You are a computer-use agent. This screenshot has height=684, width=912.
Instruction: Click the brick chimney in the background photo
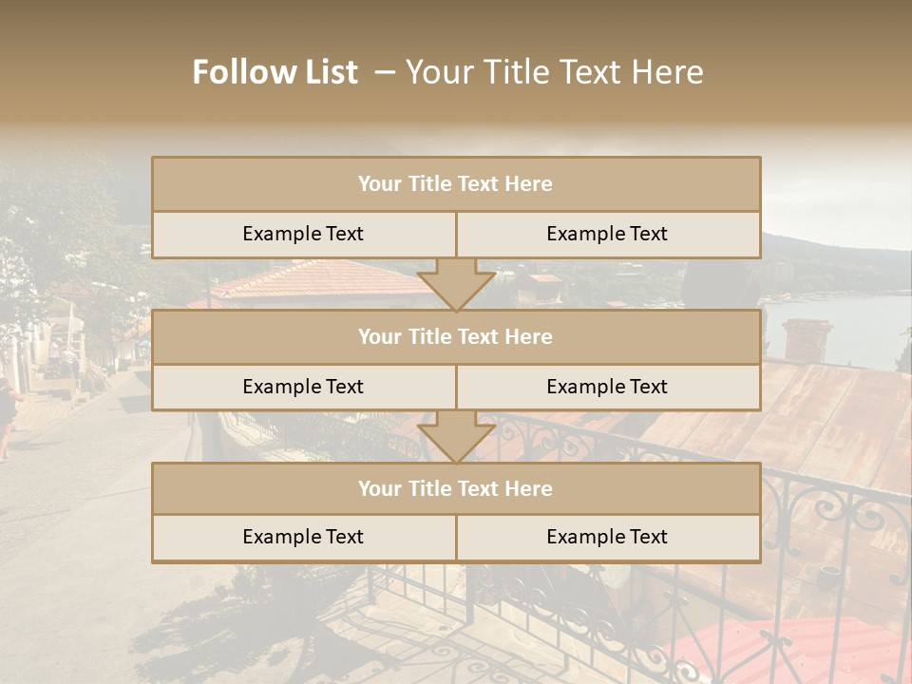(x=807, y=339)
